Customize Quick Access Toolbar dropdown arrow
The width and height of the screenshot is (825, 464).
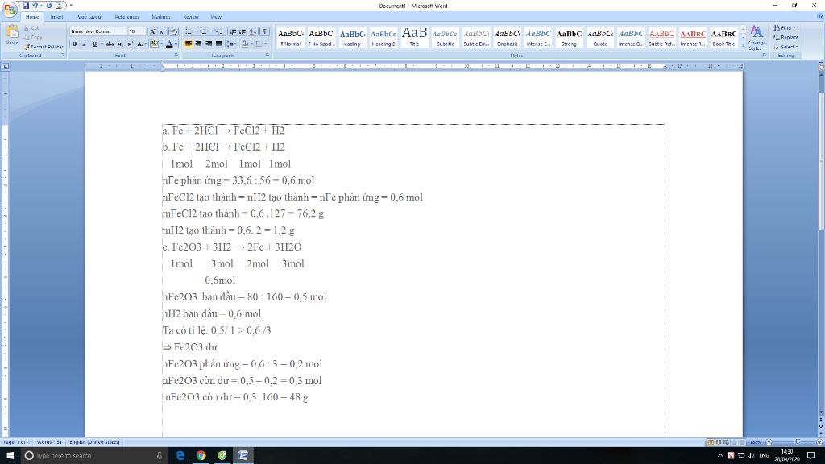tap(71, 6)
